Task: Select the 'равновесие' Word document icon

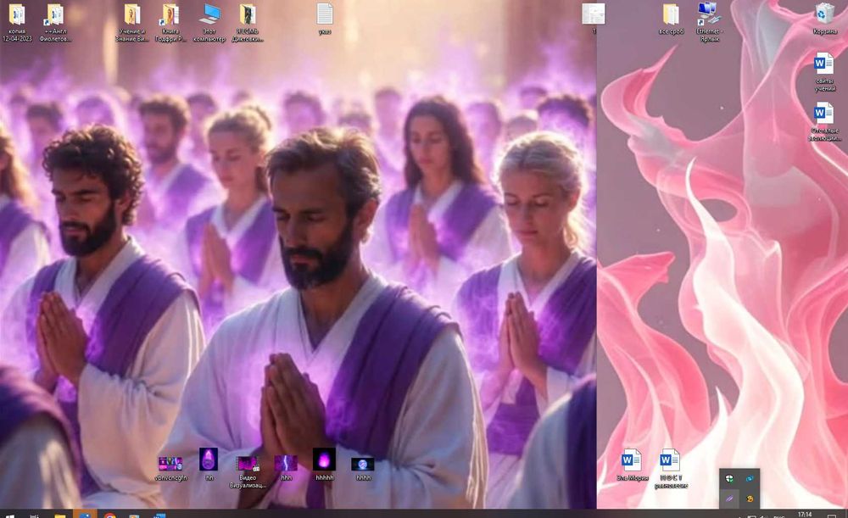Action: click(670, 460)
